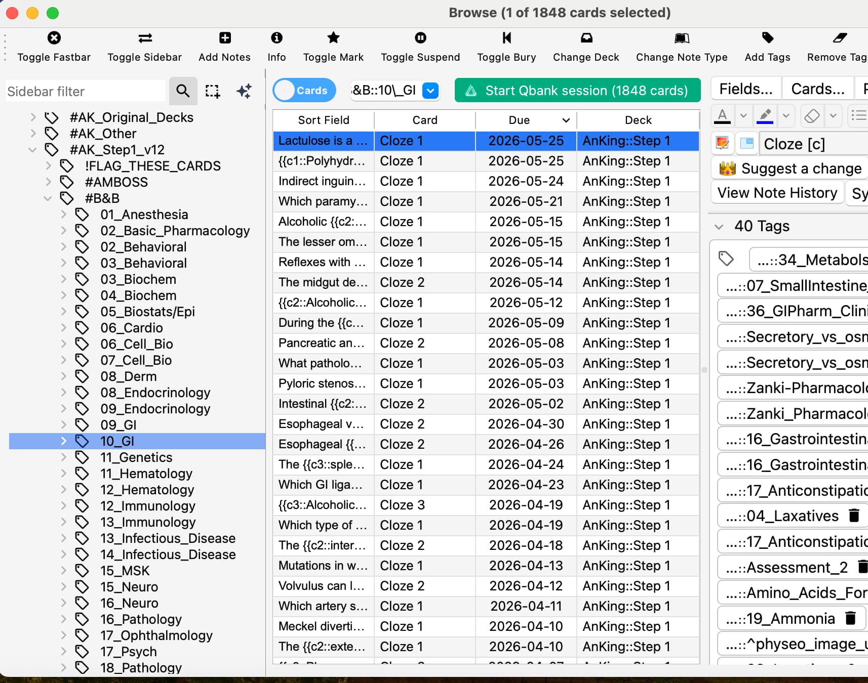868x683 pixels.
Task: Collapse the 40 Tags section
Action: (719, 226)
